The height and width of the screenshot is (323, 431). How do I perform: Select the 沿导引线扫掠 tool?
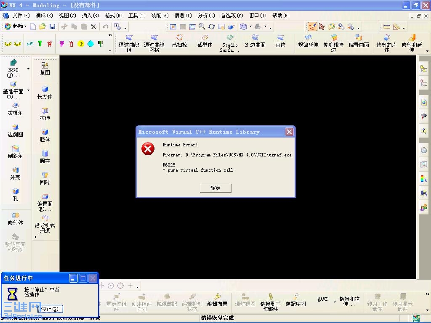45,224
